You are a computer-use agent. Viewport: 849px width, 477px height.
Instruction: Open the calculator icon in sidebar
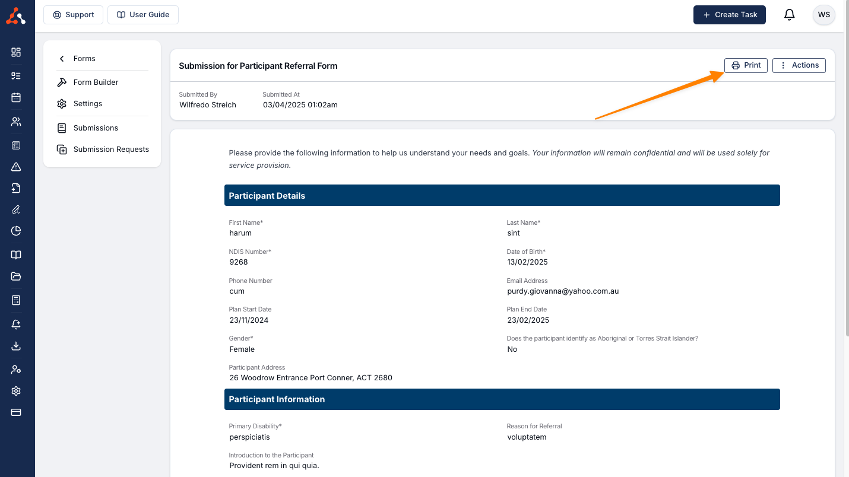(16, 300)
